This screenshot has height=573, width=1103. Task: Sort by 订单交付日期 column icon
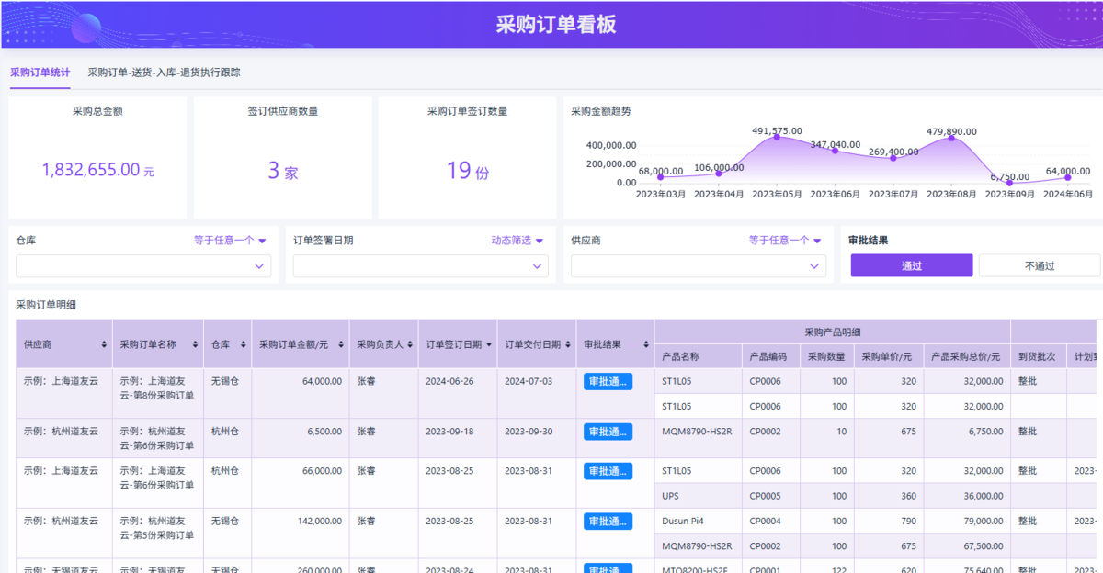567,344
